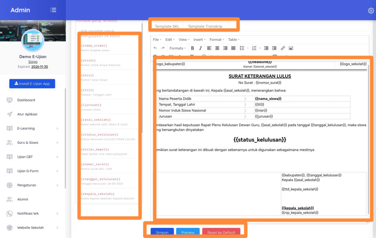Insert an image with picture icon
The width and height of the screenshot is (376, 238).
(x=291, y=48)
